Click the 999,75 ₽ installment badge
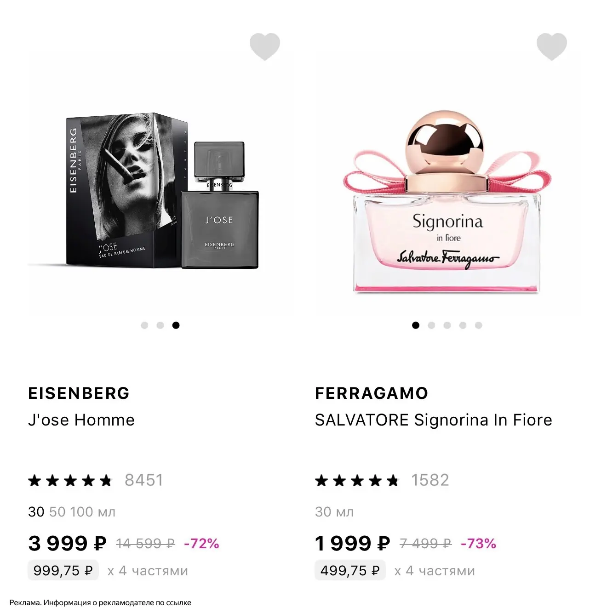The image size is (607, 613). pyautogui.click(x=63, y=570)
